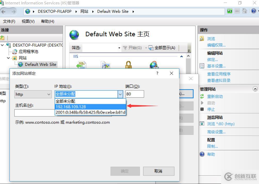The image size is (259, 184).
Task: Select the 应用程序池 tree item
Action: tap(28, 51)
